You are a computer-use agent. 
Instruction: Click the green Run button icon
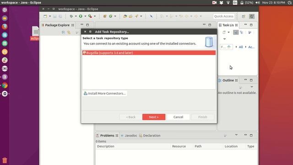81,16
